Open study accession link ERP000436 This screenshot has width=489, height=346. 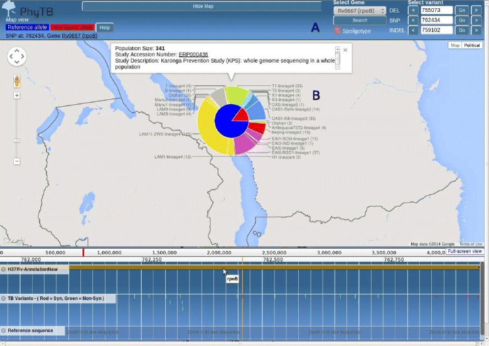point(193,55)
